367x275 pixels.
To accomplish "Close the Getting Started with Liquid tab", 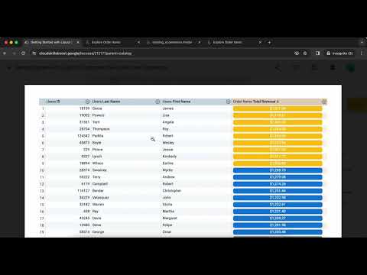I will coord(78,42).
